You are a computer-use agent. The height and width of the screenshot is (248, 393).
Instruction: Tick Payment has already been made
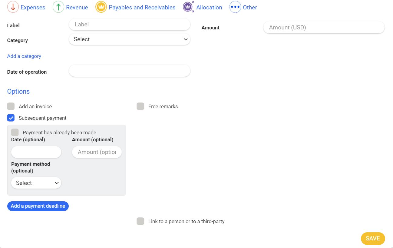click(x=15, y=132)
